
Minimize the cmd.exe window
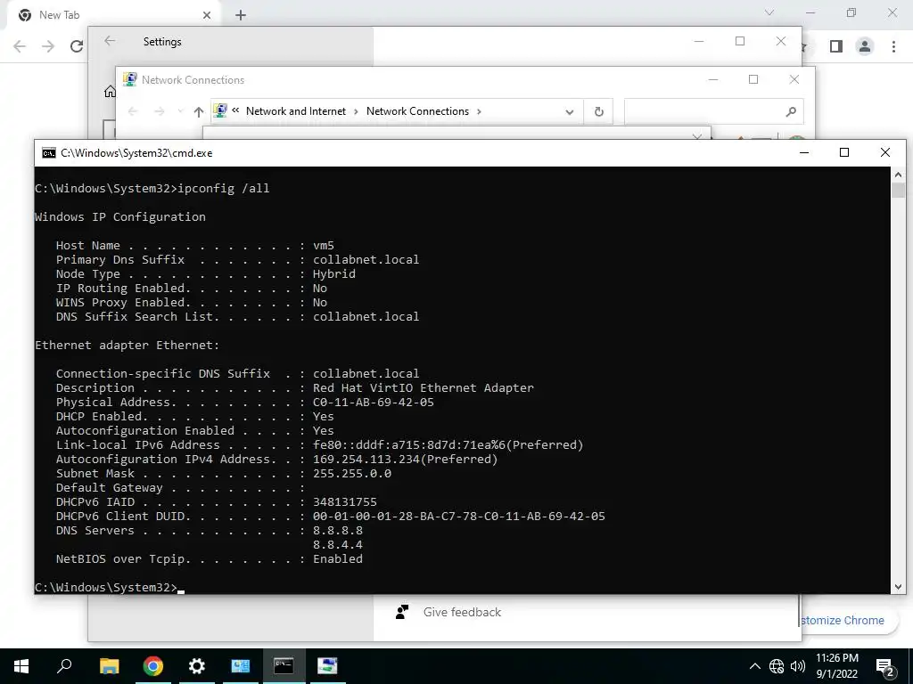coord(804,152)
